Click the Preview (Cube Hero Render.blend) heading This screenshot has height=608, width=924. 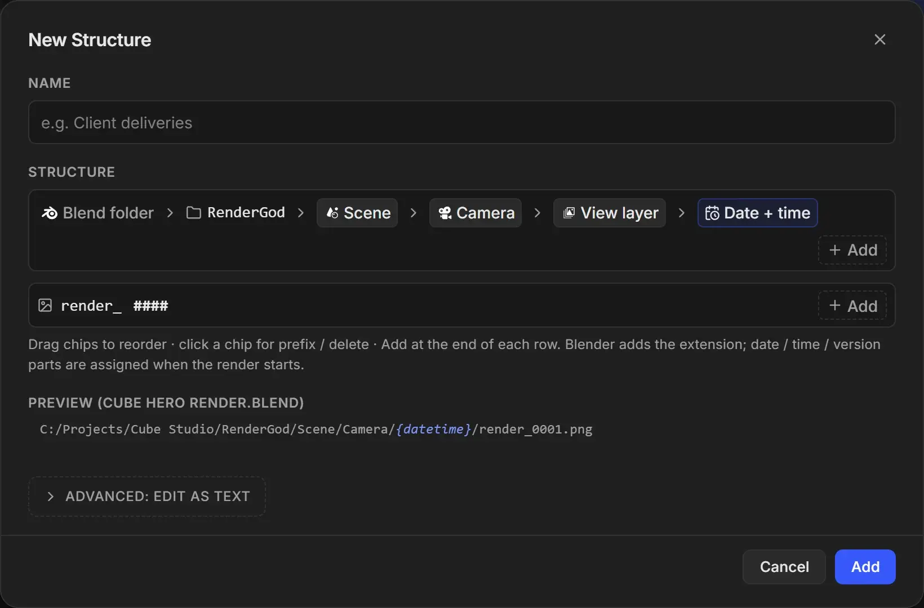pos(166,403)
